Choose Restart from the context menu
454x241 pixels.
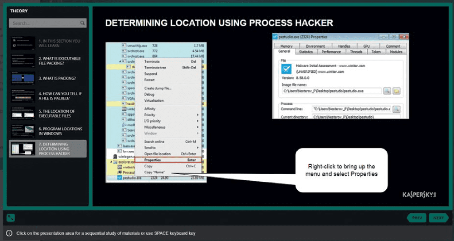[x=168, y=80]
